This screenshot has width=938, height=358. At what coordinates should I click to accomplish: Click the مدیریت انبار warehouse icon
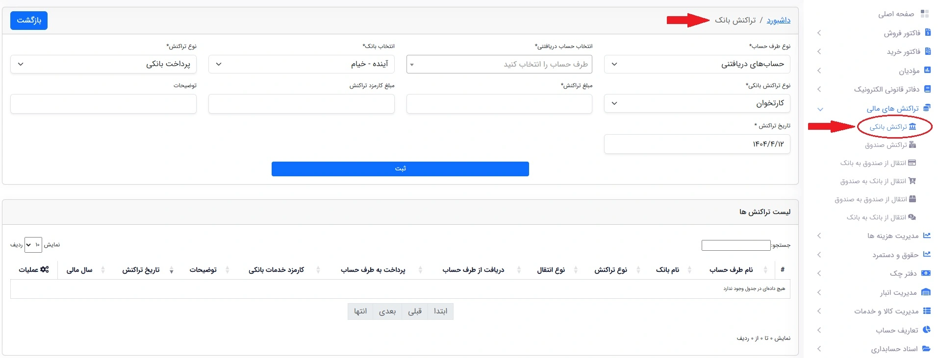(926, 292)
